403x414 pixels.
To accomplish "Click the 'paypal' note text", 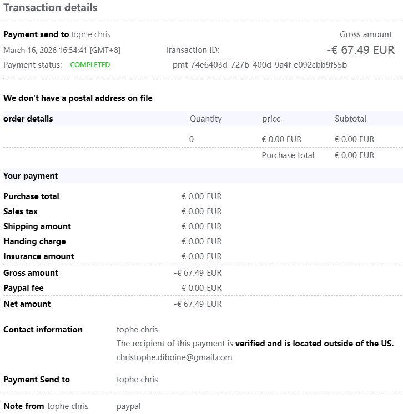I will 128,406.
